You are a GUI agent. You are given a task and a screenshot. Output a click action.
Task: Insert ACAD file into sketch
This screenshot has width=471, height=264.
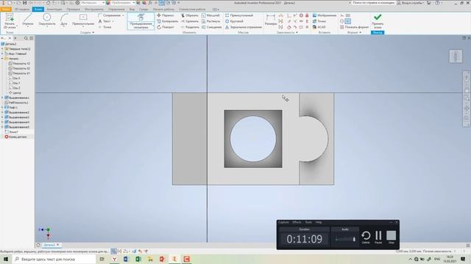(x=319, y=27)
